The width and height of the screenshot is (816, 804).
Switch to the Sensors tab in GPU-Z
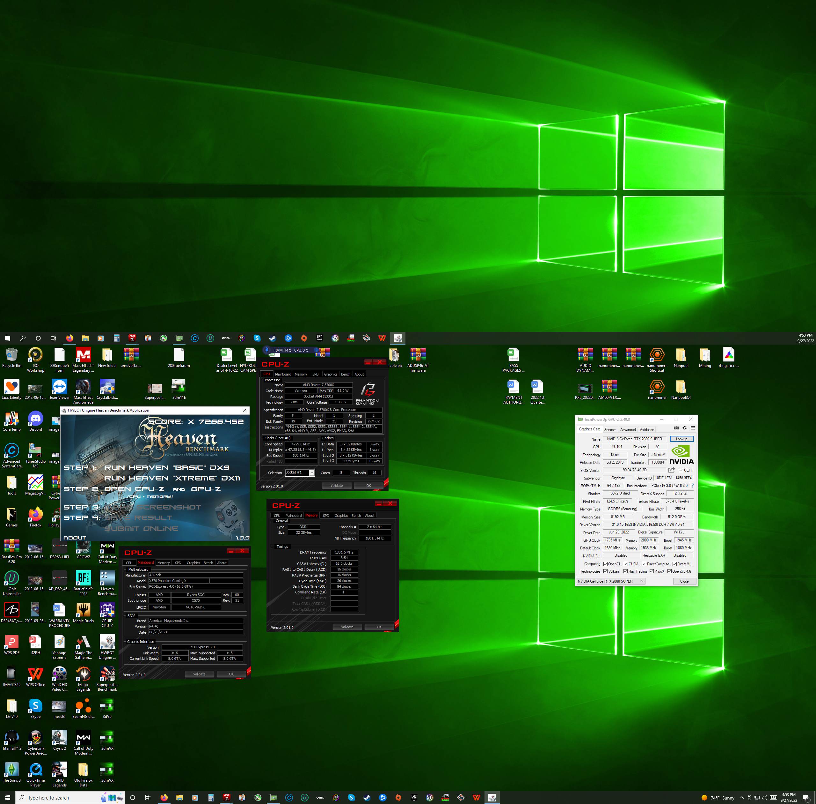[610, 429]
